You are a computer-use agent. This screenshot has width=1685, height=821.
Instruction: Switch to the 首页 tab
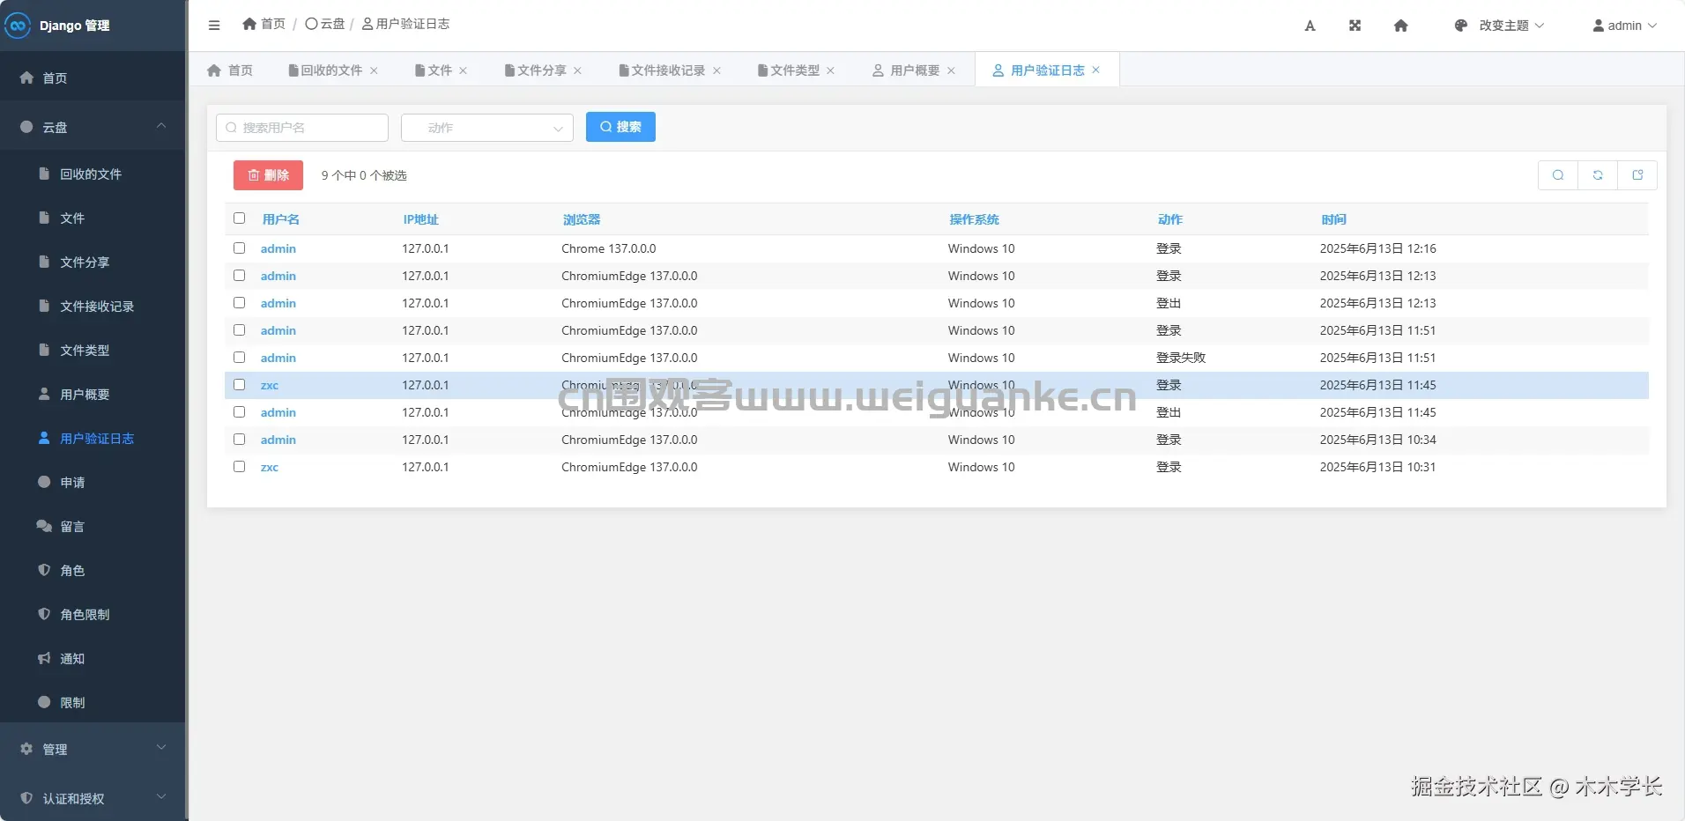230,70
